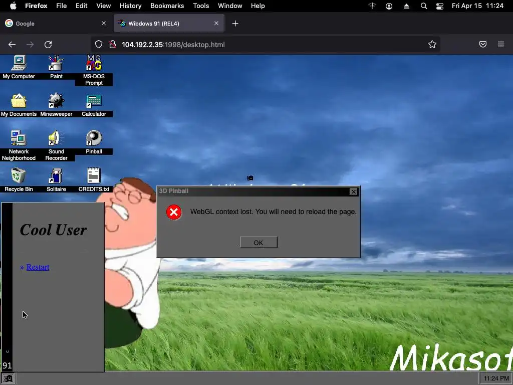Image resolution: width=513 pixels, height=385 pixels.
Task: Click the Cool User heading in Start menu
Action: point(53,230)
